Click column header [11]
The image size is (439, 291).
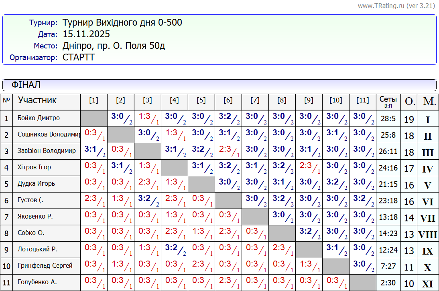[x=362, y=100]
